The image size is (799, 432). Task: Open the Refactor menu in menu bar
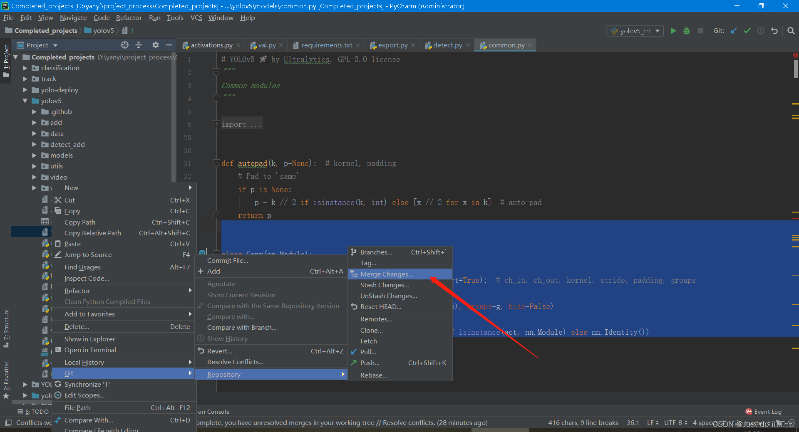(x=129, y=17)
